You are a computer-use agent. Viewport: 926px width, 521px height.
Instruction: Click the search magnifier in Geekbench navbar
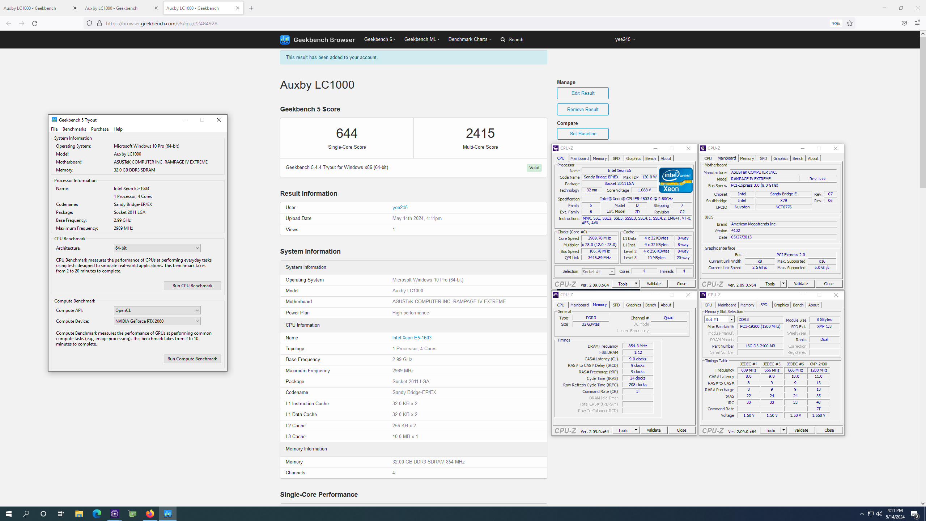pos(503,39)
